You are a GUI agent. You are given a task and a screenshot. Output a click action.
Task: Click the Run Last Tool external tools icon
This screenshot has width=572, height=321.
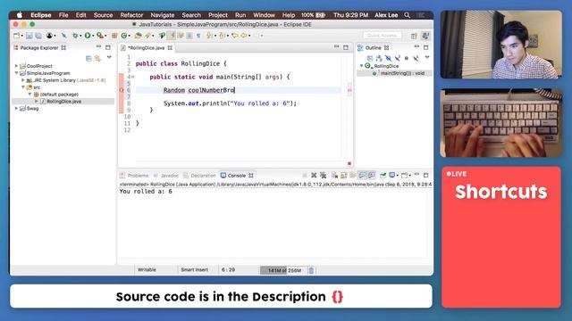pyautogui.click(x=99, y=36)
